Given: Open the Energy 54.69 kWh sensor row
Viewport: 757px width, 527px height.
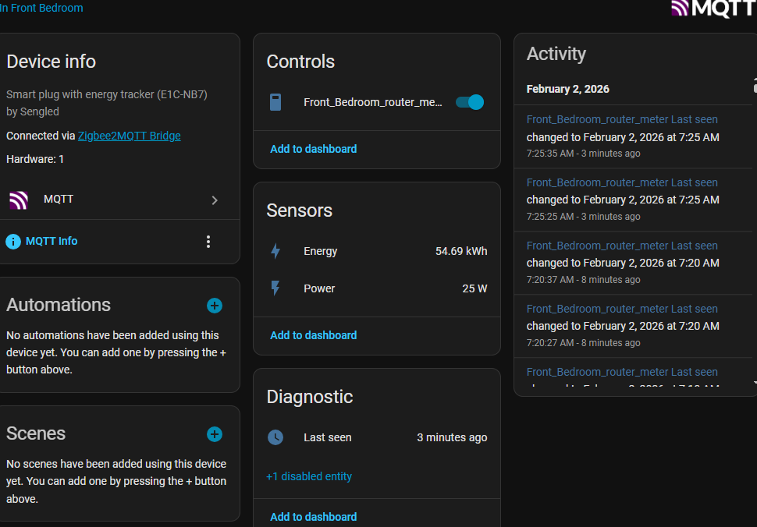Looking at the screenshot, I should tap(377, 251).
